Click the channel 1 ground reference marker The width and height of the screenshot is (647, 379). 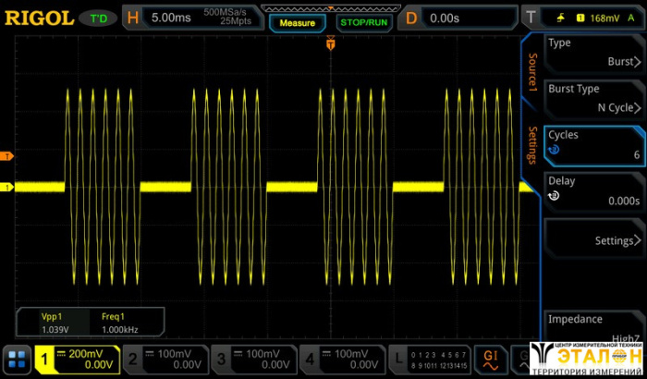[x=6, y=188]
